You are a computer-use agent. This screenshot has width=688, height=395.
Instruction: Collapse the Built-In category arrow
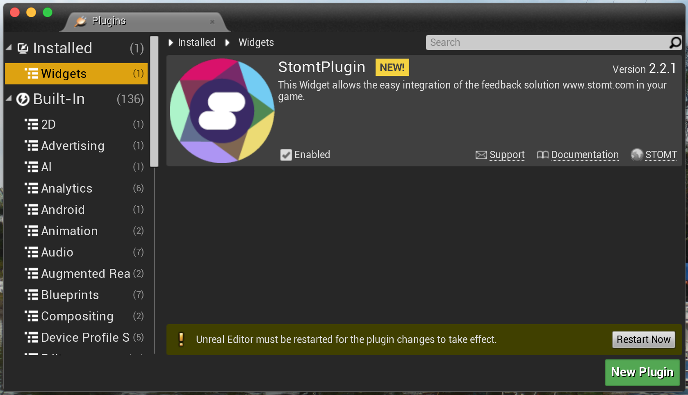[x=9, y=99]
